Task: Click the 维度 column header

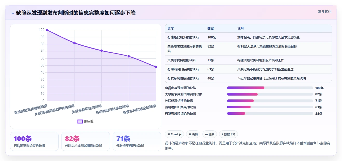Action: point(170,29)
